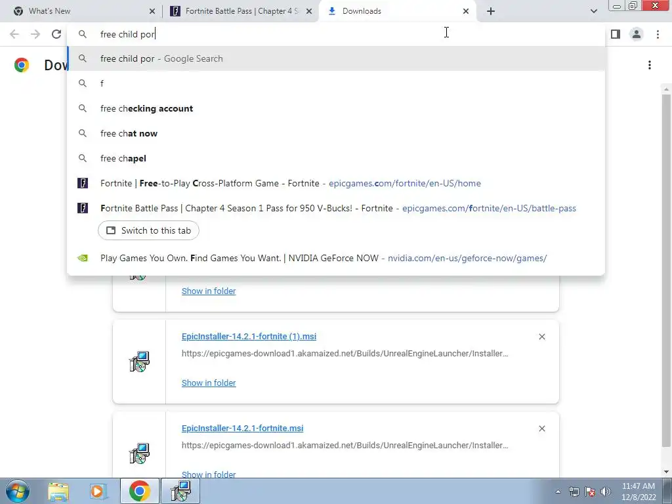The width and height of the screenshot is (672, 504).
Task: Click the installer program taskbar icon
Action: [180, 491]
